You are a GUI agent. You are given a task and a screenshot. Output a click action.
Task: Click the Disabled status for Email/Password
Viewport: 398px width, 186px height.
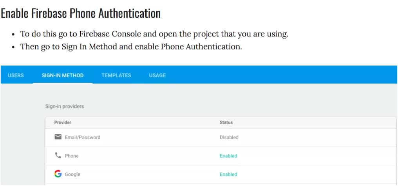[x=229, y=137]
